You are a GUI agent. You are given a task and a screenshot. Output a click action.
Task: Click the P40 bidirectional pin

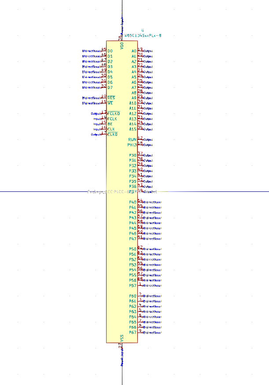pos(133,202)
